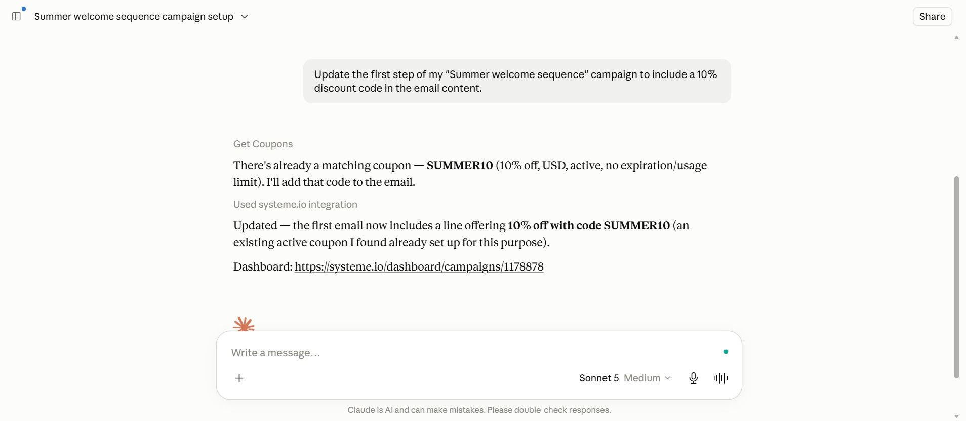The width and height of the screenshot is (966, 421).
Task: Open voice mode waveform icon
Action: (x=720, y=378)
